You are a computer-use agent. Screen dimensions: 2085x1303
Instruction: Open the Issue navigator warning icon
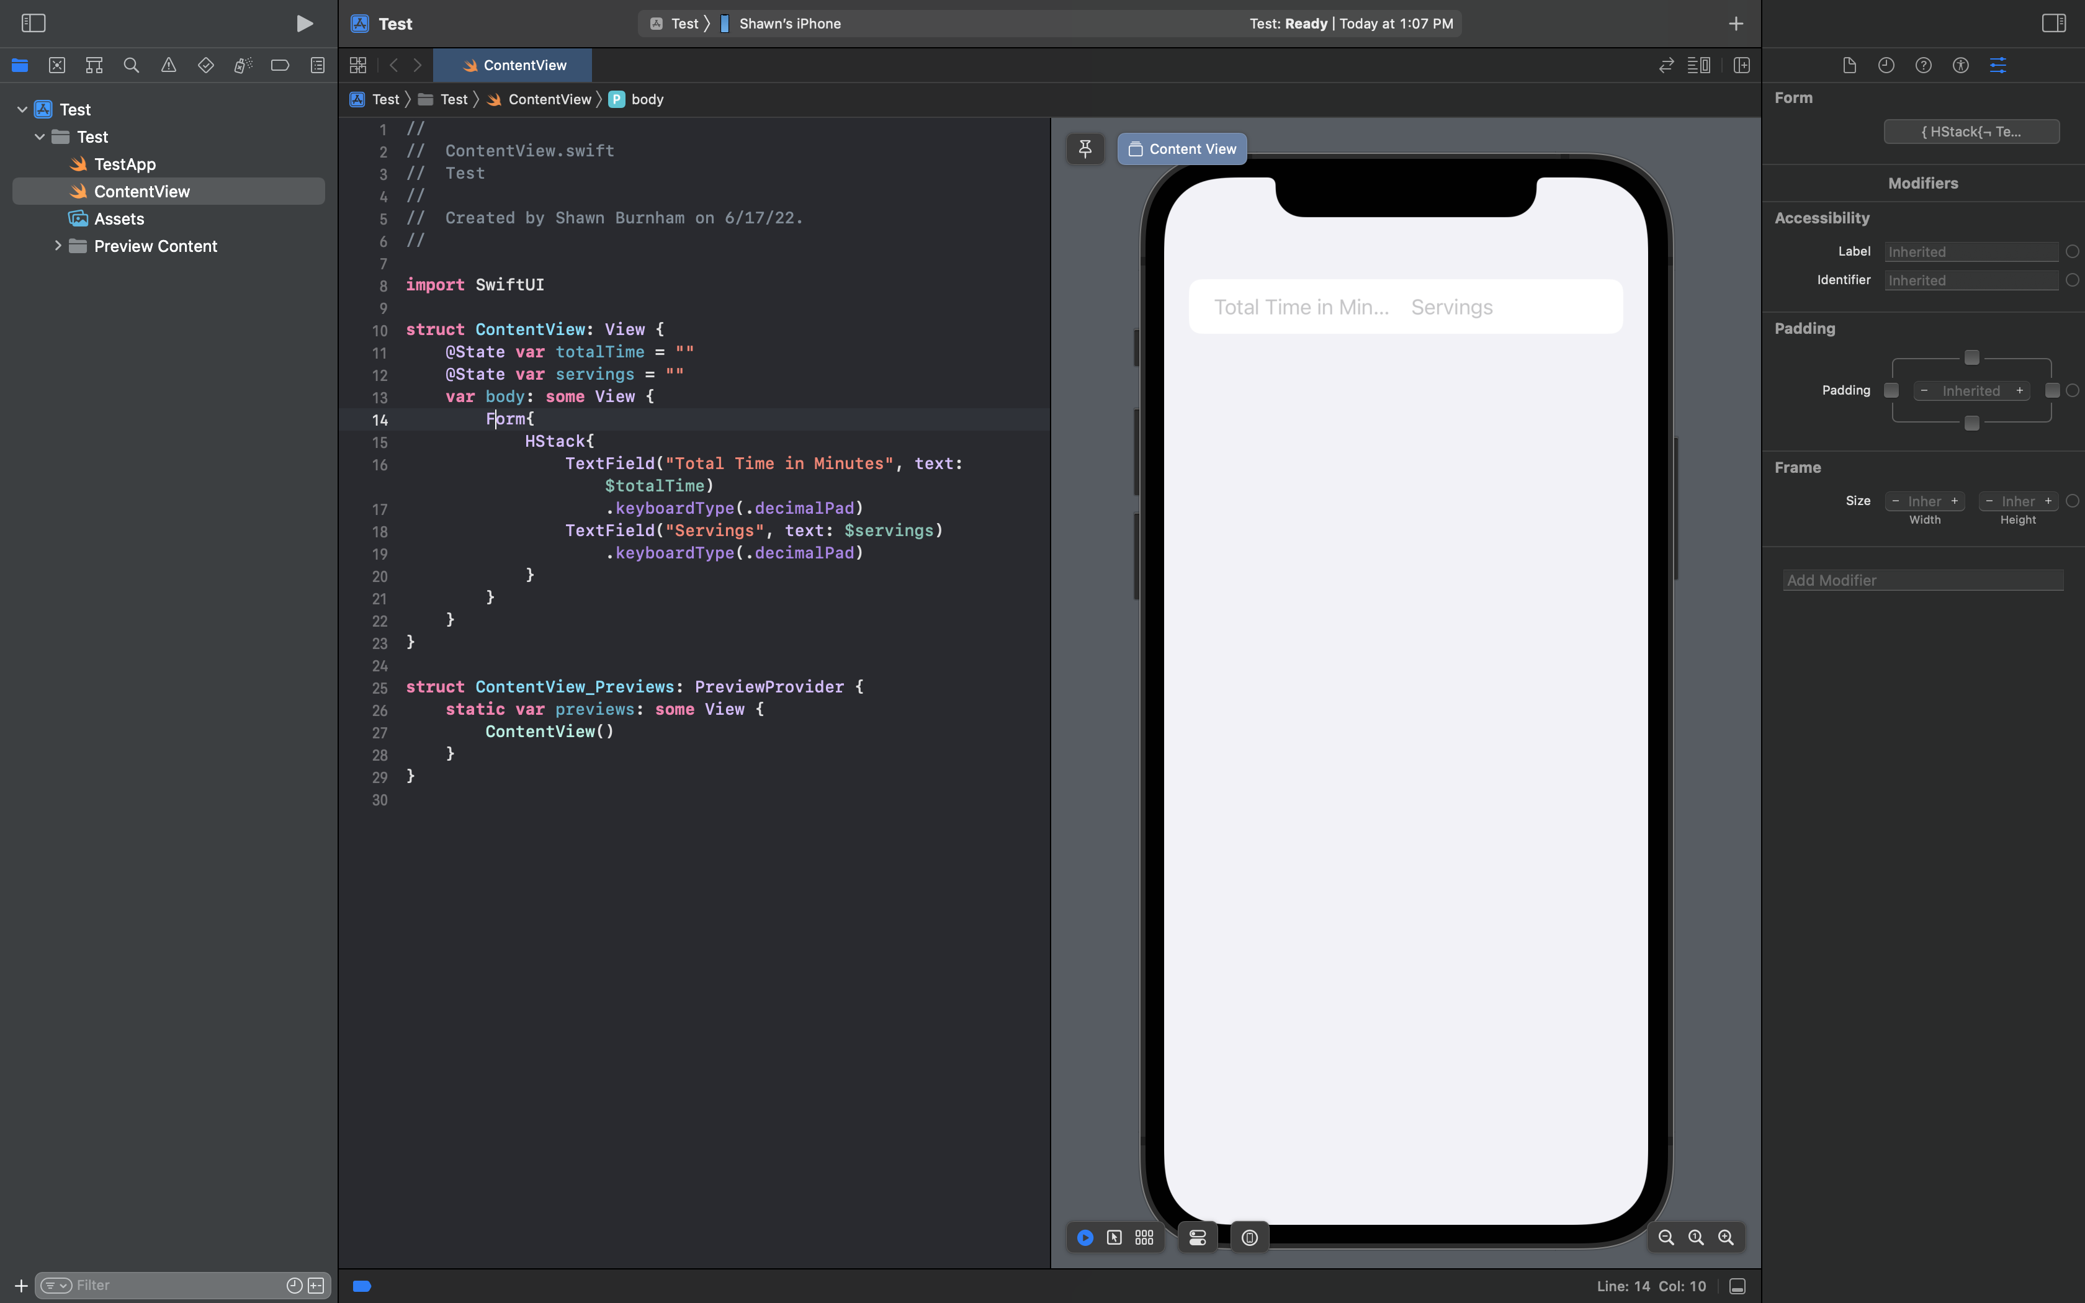click(168, 66)
